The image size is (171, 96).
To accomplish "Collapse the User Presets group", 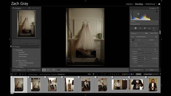I will pyautogui.click(x=15, y=50).
